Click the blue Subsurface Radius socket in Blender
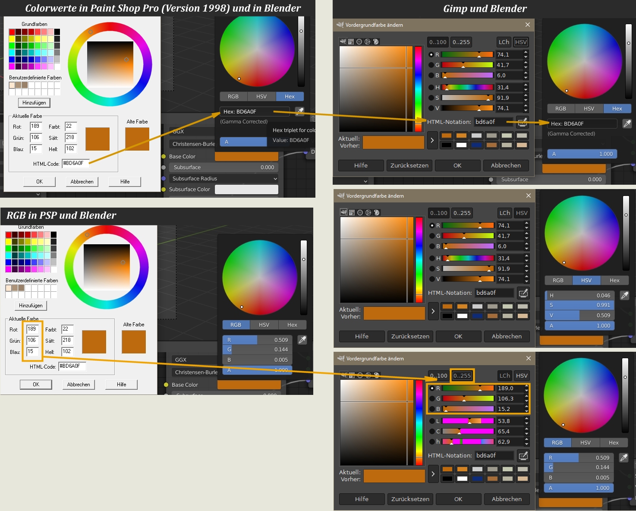Viewport: 636px width, 511px height. [164, 178]
